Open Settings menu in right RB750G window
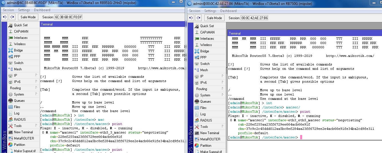Viewport: 382px width, 153px height. [210, 11]
